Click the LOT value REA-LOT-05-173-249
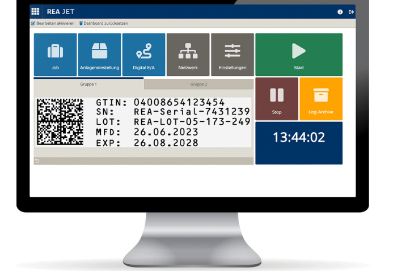This screenshot has height=271, width=406. click(192, 122)
